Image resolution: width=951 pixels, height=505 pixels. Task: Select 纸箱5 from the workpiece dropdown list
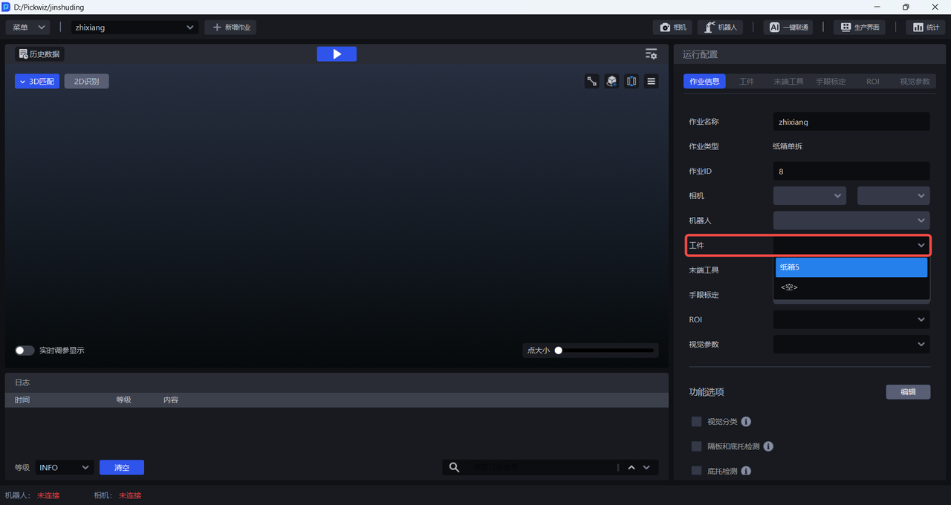(851, 267)
